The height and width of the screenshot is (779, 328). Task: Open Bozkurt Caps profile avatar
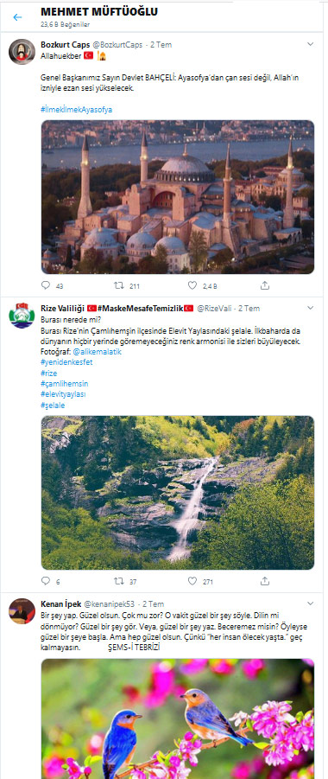pyautogui.click(x=22, y=51)
